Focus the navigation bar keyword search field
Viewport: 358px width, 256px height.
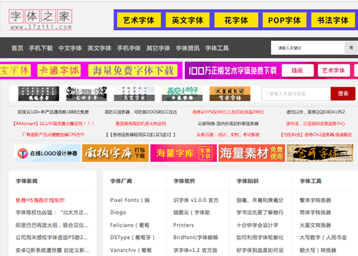point(308,48)
